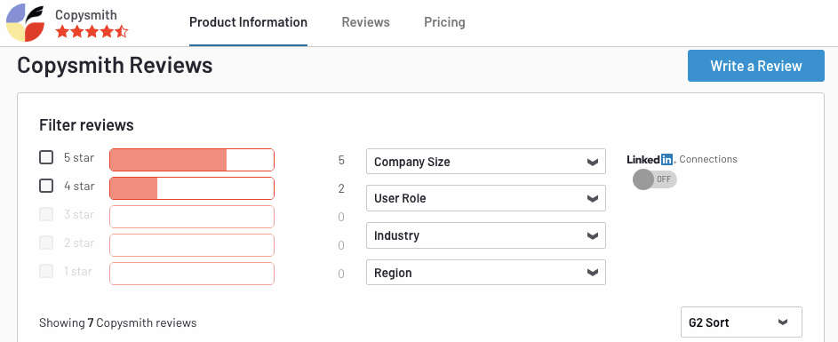Go to the Pricing tab
The image size is (838, 342).
coord(444,22)
